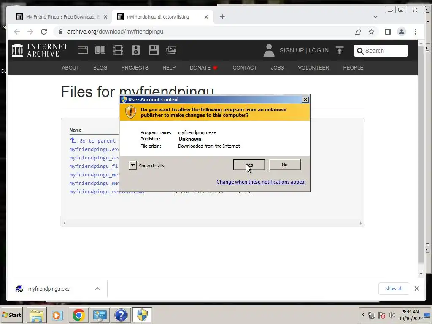Screen dimensions: 432x324
Task: Open myfriendpingu_reviews.xml file link
Action: pos(107,192)
